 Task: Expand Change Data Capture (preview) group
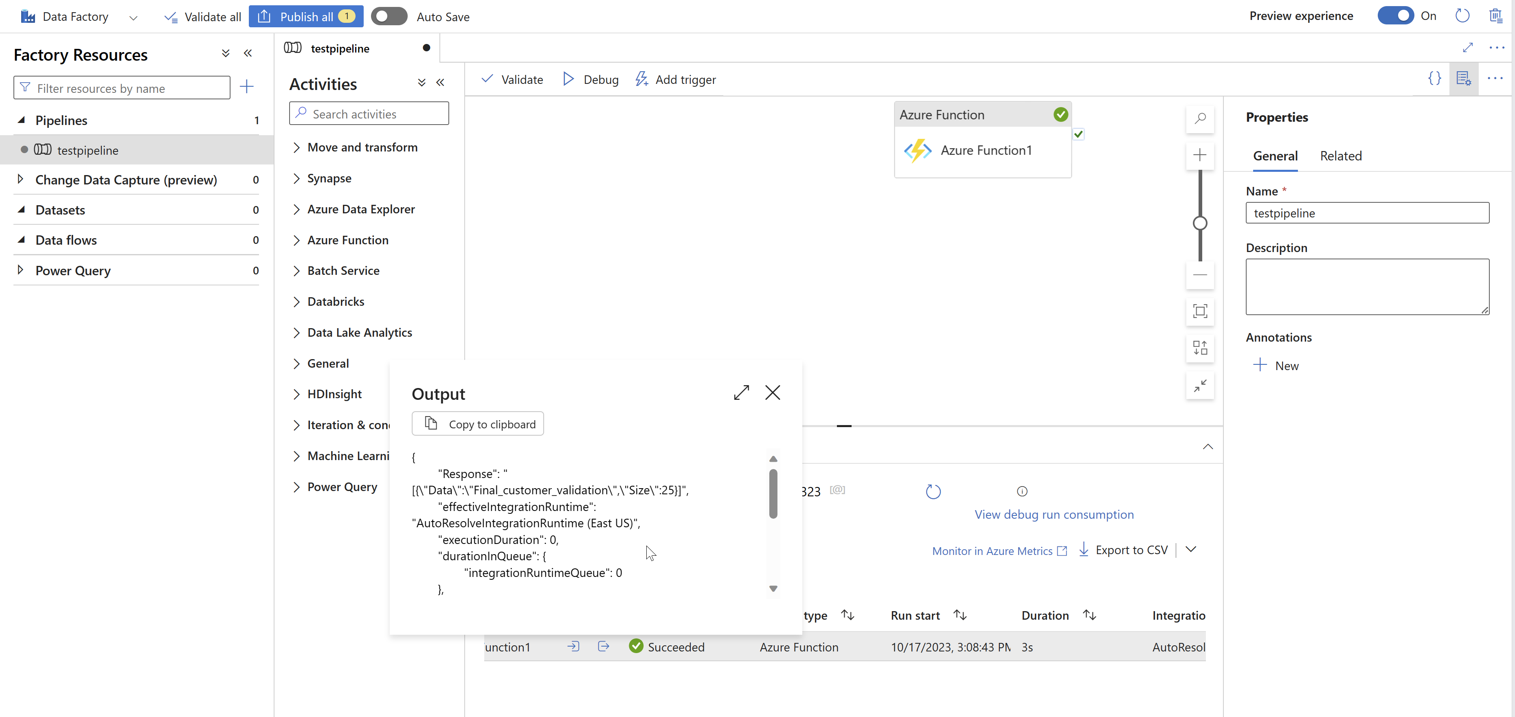pos(21,180)
